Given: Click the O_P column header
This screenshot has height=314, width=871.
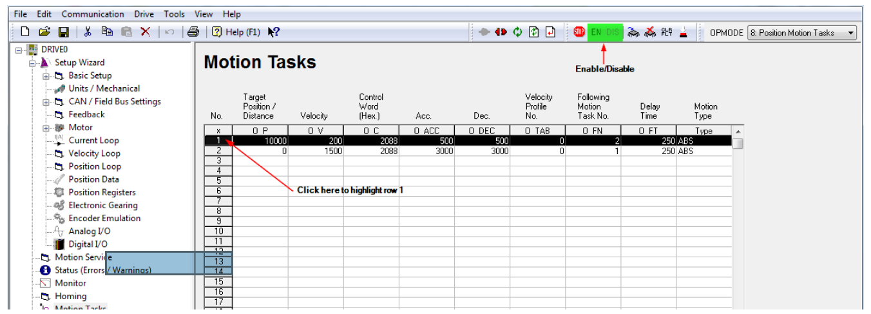Looking at the screenshot, I should 260,131.
